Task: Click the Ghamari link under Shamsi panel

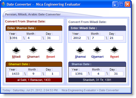Action: point(33,57)
